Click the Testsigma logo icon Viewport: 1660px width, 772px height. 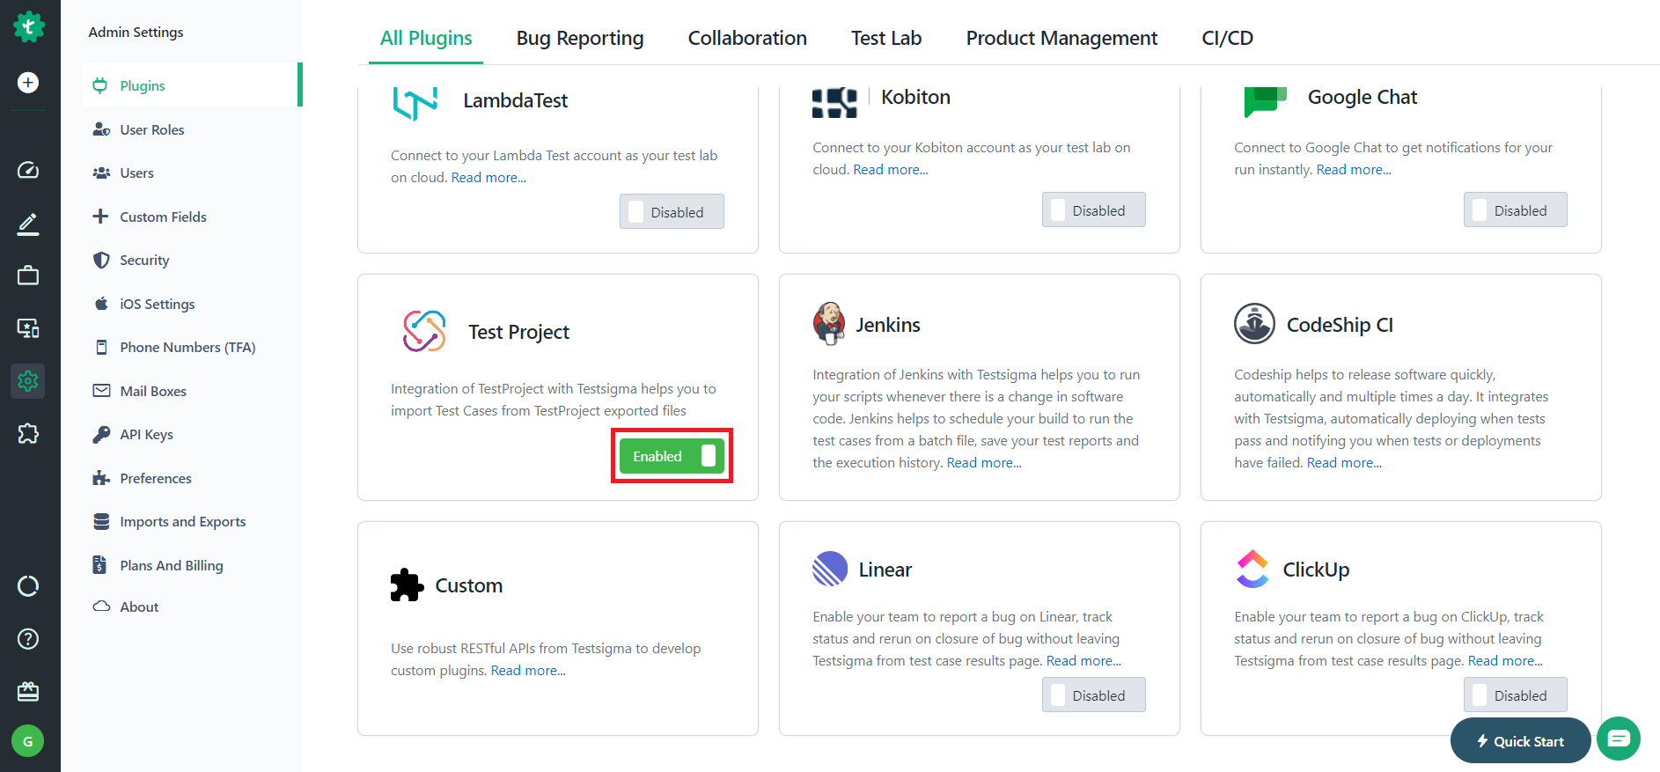tap(29, 27)
